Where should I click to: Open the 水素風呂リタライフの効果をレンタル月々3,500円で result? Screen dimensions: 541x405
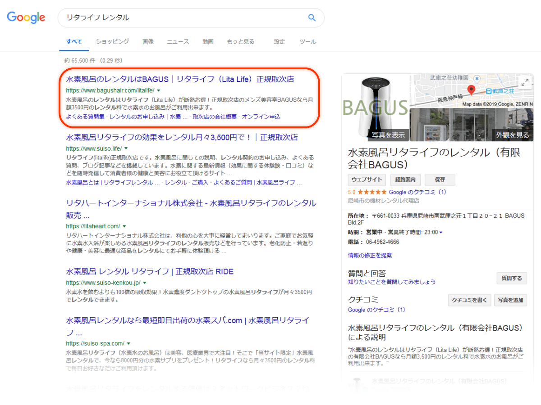(182, 137)
